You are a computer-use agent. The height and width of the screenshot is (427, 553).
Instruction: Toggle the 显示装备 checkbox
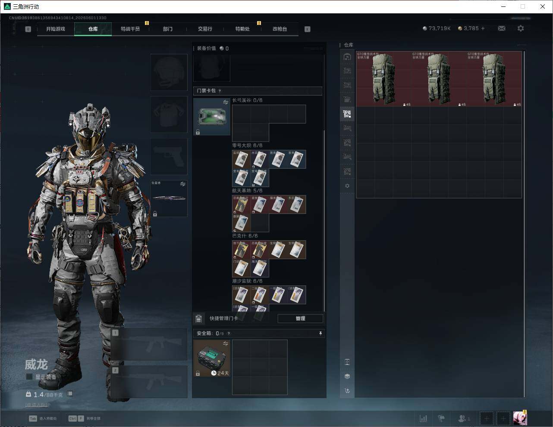(x=29, y=377)
